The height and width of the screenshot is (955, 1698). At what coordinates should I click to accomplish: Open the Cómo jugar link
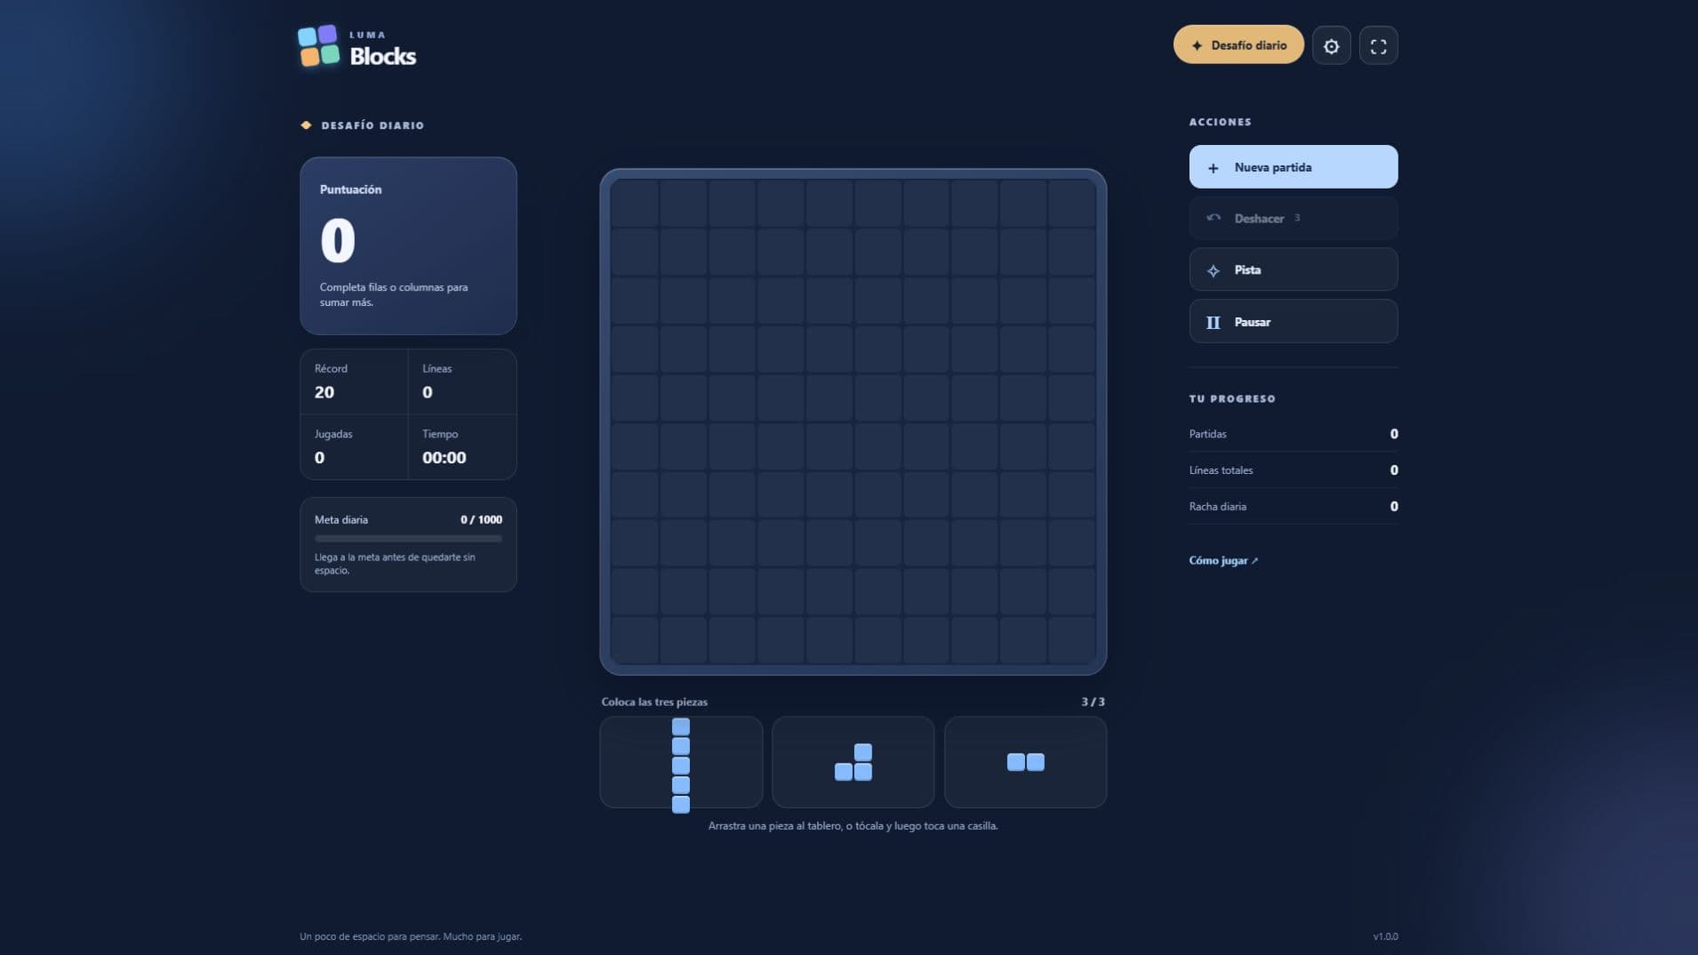(1223, 560)
